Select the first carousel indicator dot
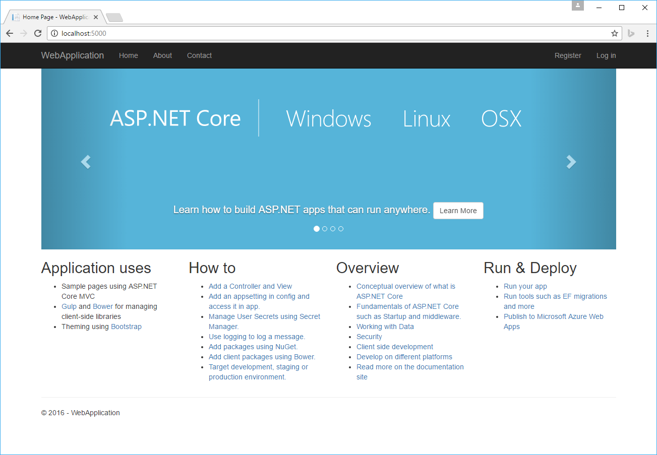This screenshot has height=455, width=657. point(317,229)
